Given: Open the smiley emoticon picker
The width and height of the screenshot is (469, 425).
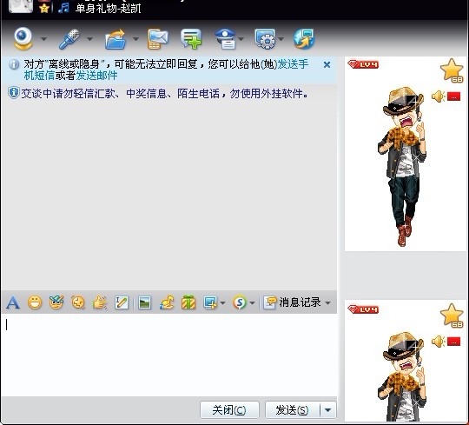Looking at the screenshot, I should pyautogui.click(x=35, y=302).
